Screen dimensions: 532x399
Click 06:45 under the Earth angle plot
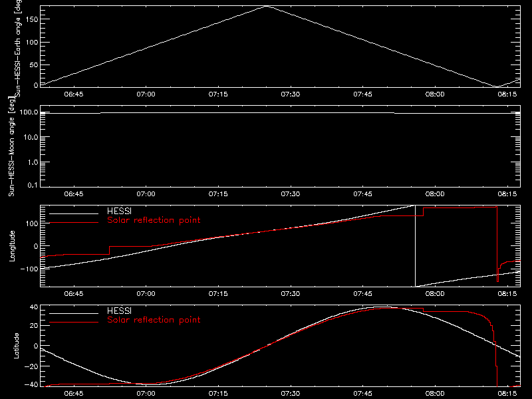pos(74,94)
